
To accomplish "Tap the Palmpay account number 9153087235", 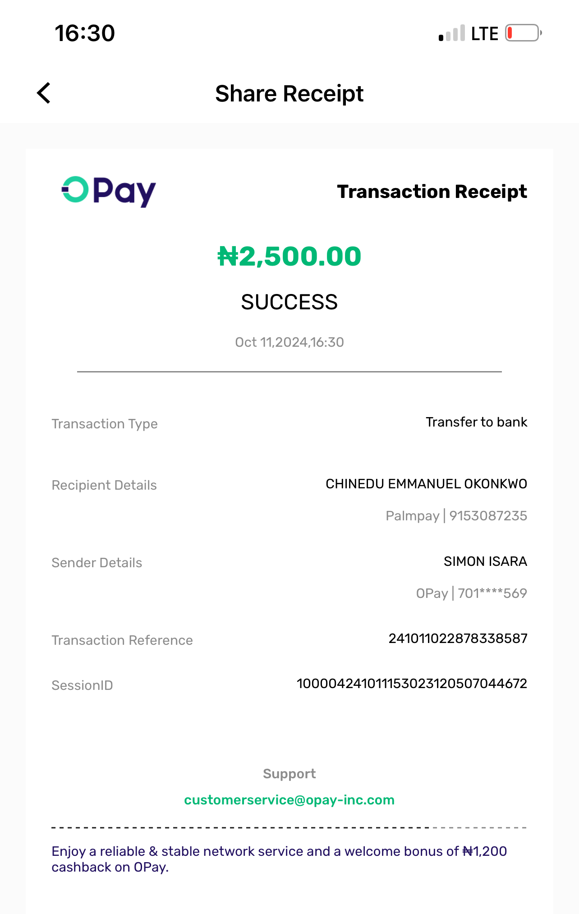I will tap(488, 516).
